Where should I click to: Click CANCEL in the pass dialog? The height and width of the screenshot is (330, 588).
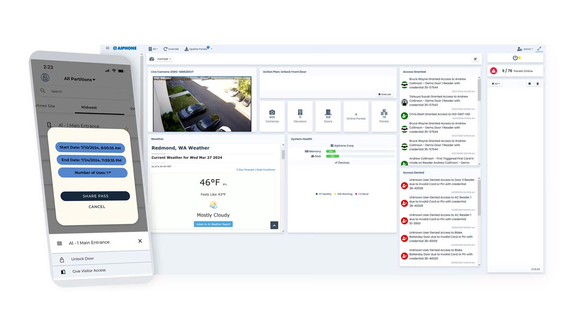tap(97, 207)
